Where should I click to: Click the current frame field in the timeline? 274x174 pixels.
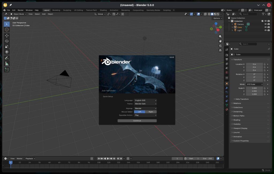point(177,158)
